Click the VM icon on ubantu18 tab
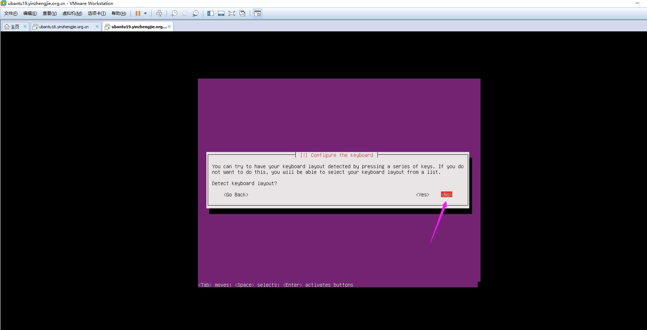Image resolution: width=647 pixels, height=330 pixels. pyautogui.click(x=35, y=27)
